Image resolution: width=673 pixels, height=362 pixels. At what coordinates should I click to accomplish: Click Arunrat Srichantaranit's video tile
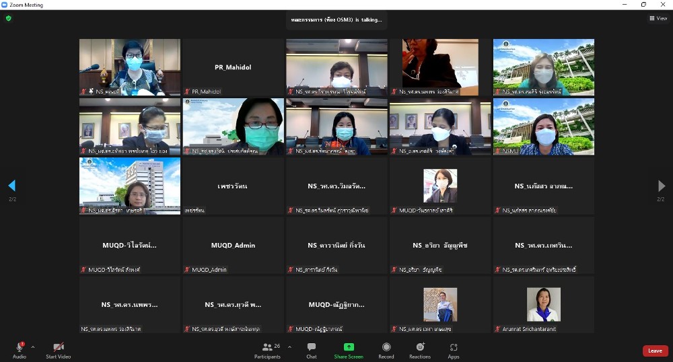pyautogui.click(x=544, y=305)
